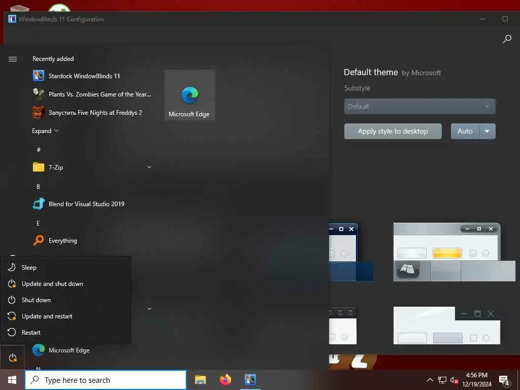Click Apply style to desktop button
Viewport: 520px width, 390px height.
tap(393, 132)
